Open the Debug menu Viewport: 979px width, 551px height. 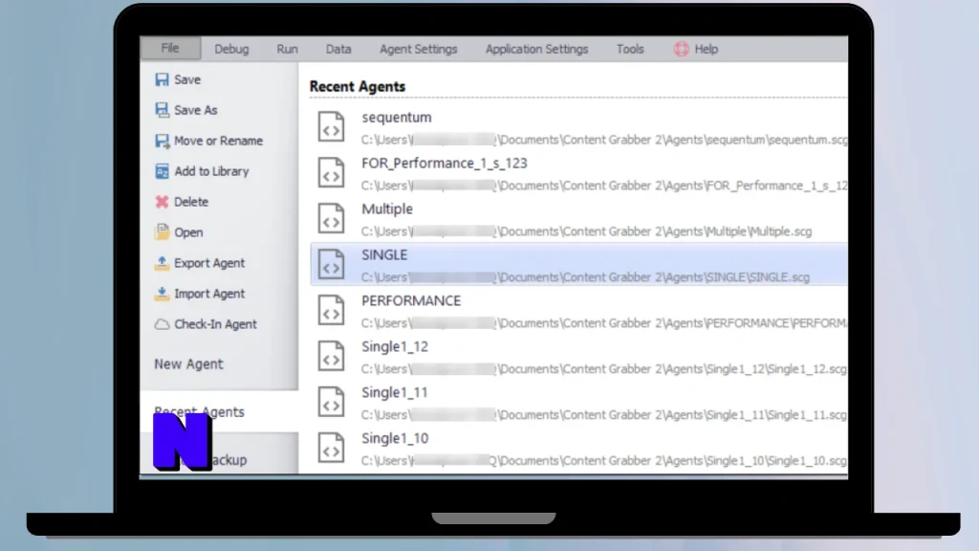[x=231, y=49]
